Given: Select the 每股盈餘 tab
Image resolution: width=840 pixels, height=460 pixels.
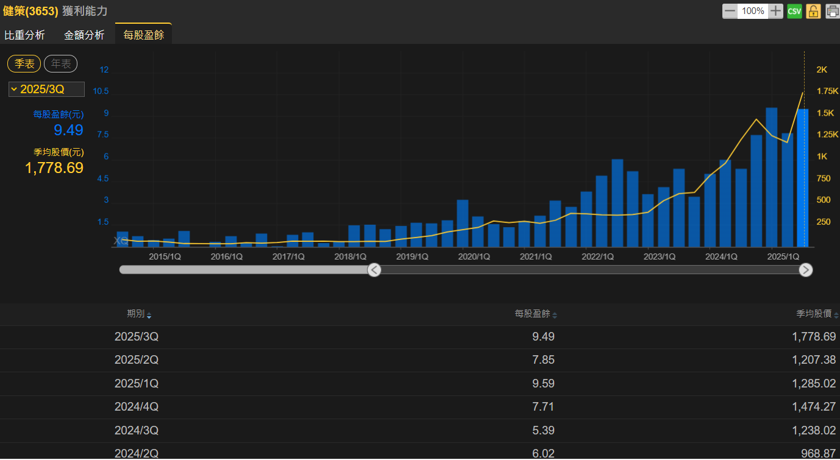Looking at the screenshot, I should pos(143,35).
